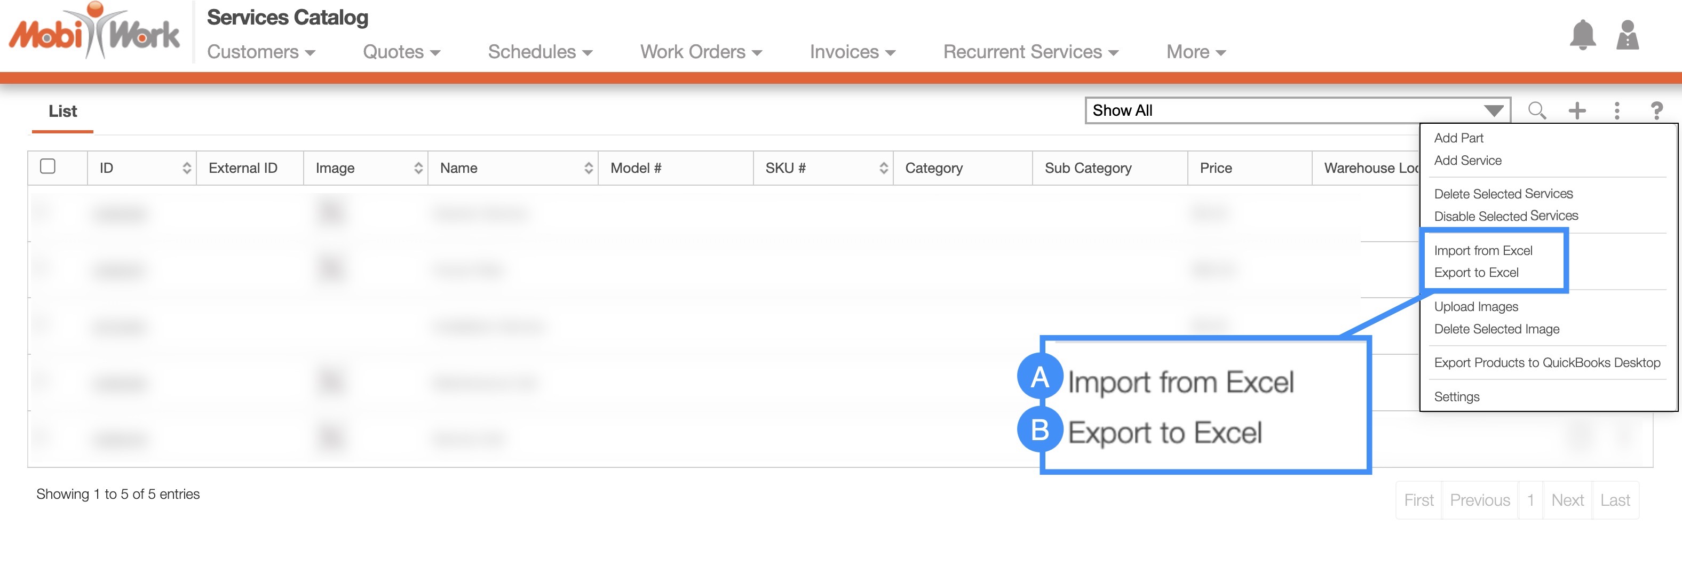Select Import from Excel menu item
This screenshot has height=573, width=1682.
coord(1483,251)
